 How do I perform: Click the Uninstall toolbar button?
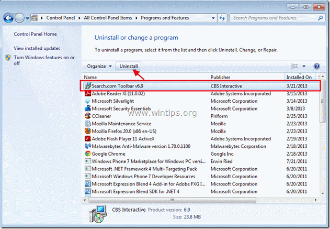[129, 67]
